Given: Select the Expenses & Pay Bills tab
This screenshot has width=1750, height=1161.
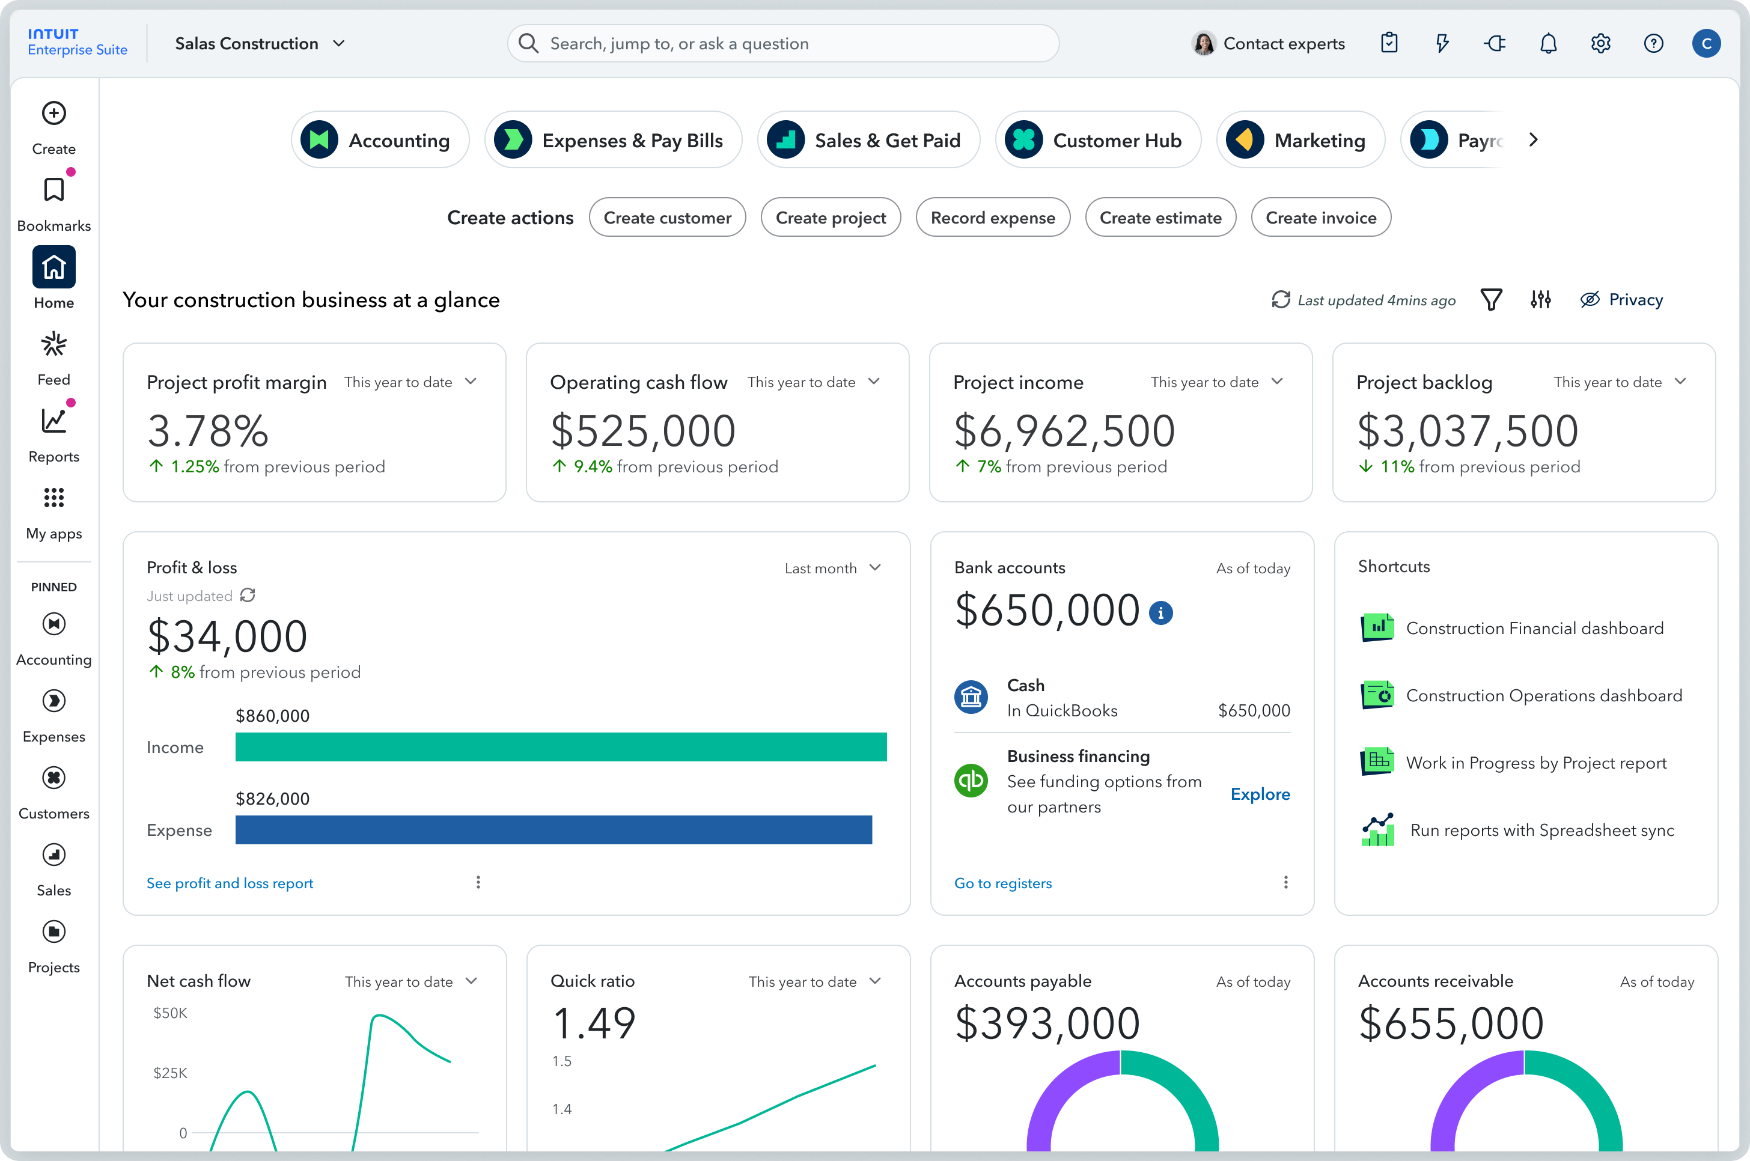Looking at the screenshot, I should coord(613,140).
